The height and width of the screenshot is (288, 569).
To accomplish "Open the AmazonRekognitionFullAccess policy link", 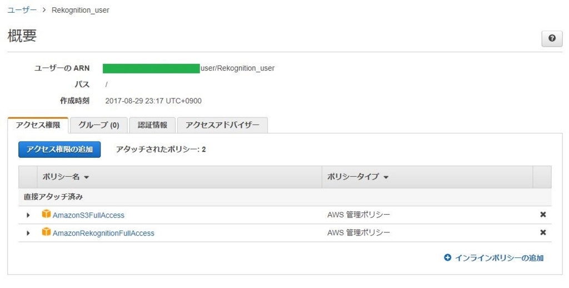I will tap(103, 233).
